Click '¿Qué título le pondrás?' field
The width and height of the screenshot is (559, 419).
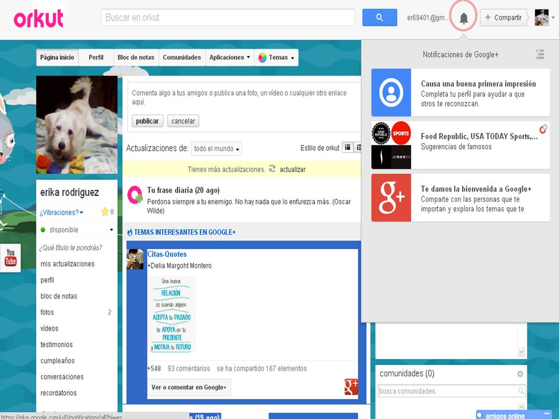point(70,248)
